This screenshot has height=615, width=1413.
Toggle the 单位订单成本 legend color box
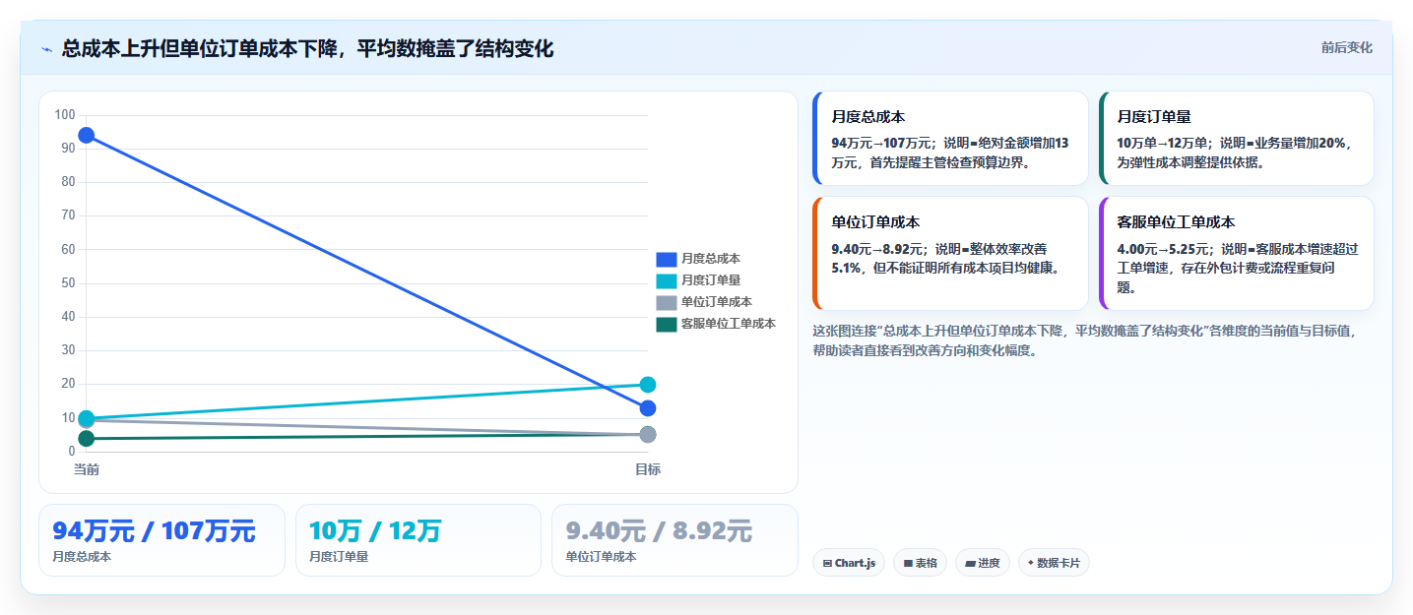click(x=667, y=302)
